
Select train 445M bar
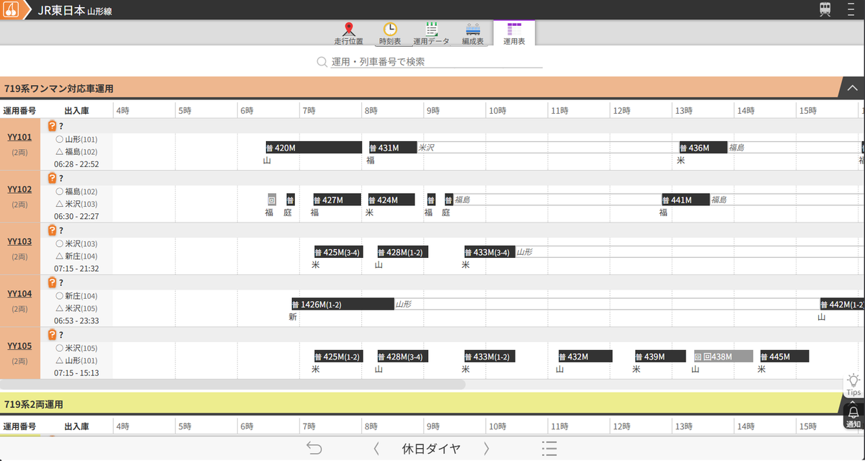[784, 357]
